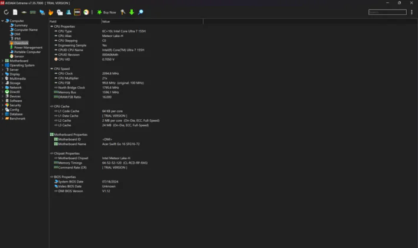Screen dimensions: 418x248
Task: Click the Devices tree icon
Action: coord(7,96)
